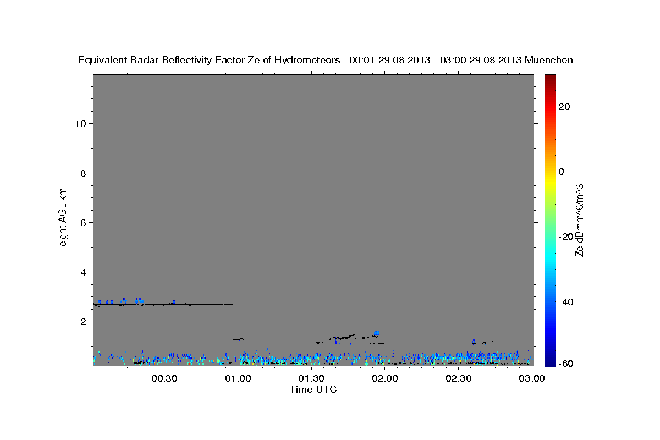Image resolution: width=660 pixels, height=440 pixels.
Task: Click the 'Time UTC' axis label
Action: 313,389
